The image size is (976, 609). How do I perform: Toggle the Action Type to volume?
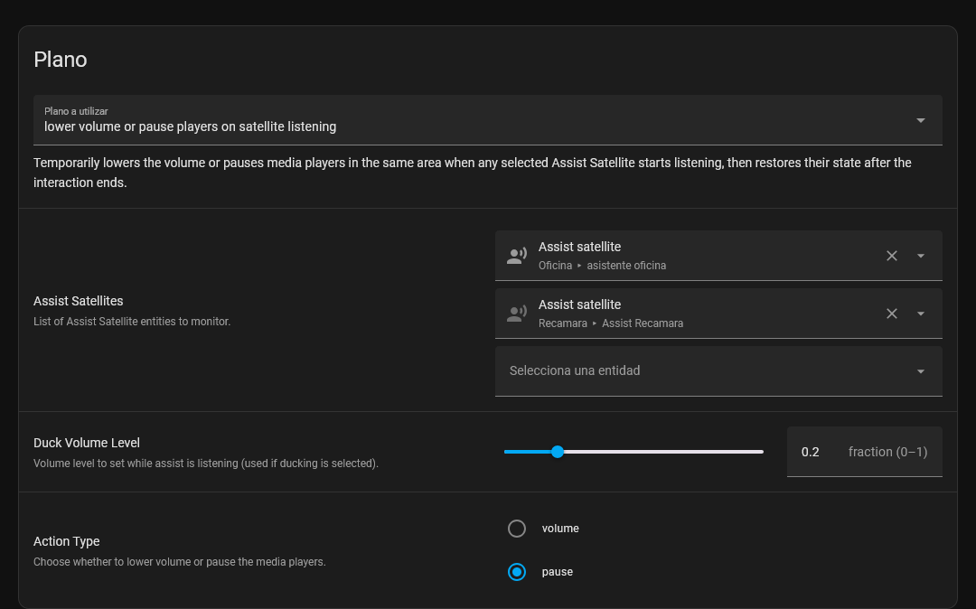517,529
